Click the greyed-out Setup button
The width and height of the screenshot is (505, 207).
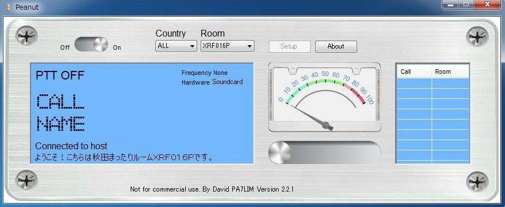click(x=289, y=46)
